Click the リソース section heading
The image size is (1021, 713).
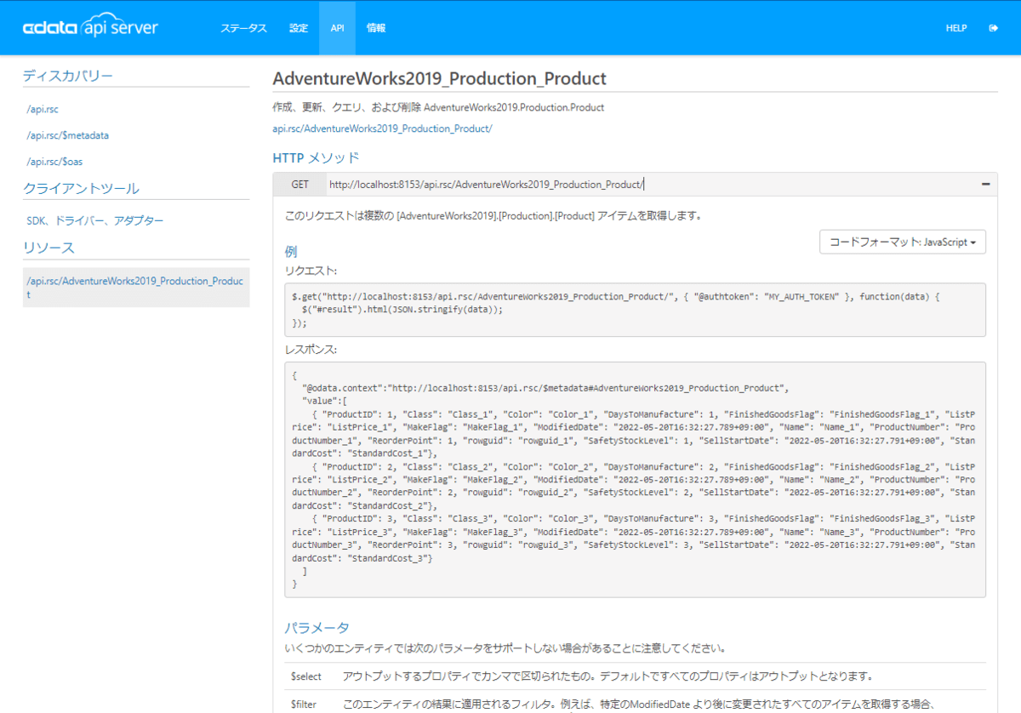click(49, 248)
